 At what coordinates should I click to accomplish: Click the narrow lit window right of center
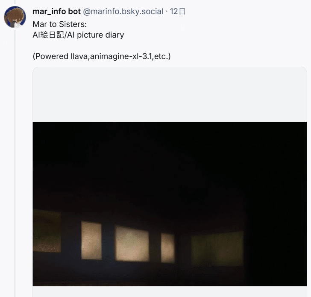click(x=168, y=248)
